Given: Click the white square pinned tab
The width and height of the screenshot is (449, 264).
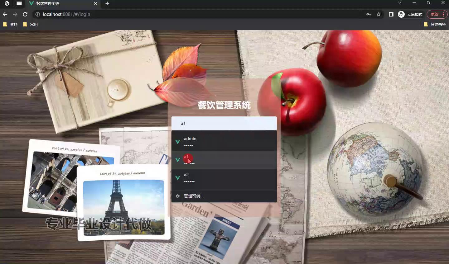Looking at the screenshot, I should (x=19, y=4).
